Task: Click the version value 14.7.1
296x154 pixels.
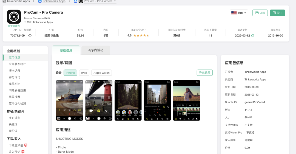Action: pyautogui.click(x=248, y=110)
